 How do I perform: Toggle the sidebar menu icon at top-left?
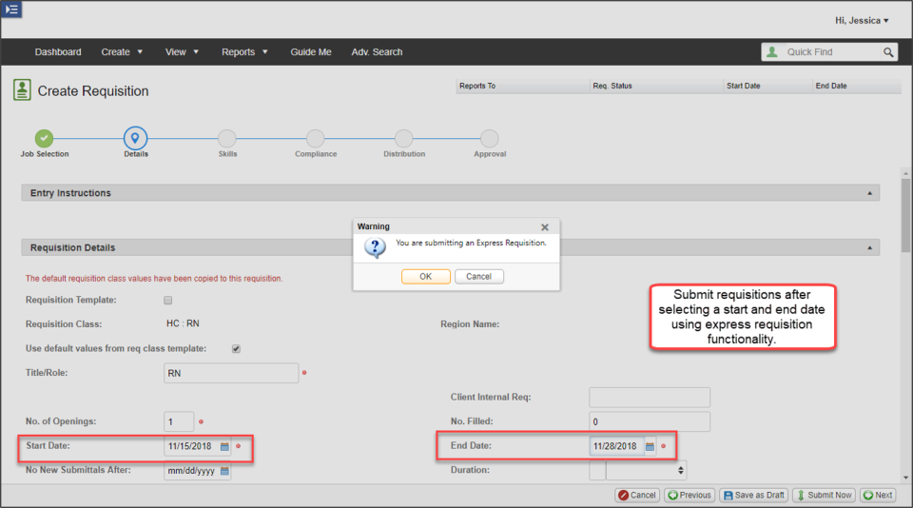(11, 10)
